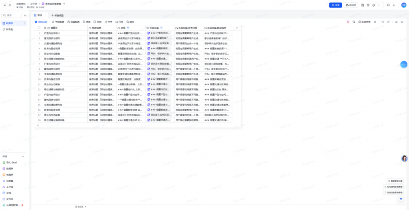Click the 生成表单 button
This screenshot has width=409, height=210.
pos(364,22)
